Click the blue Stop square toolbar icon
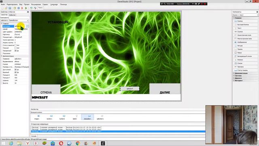This screenshot has width=259, height=146. [x=19, y=8]
